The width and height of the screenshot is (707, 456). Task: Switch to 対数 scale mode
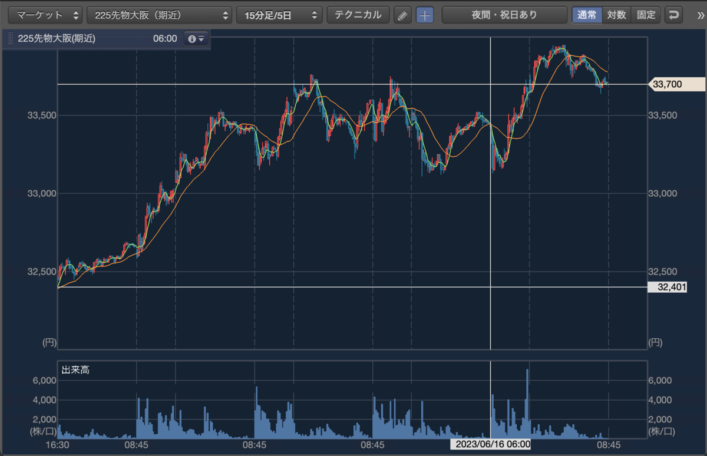(x=616, y=15)
